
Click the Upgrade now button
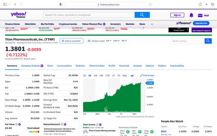pyautogui.click(x=201, y=23)
